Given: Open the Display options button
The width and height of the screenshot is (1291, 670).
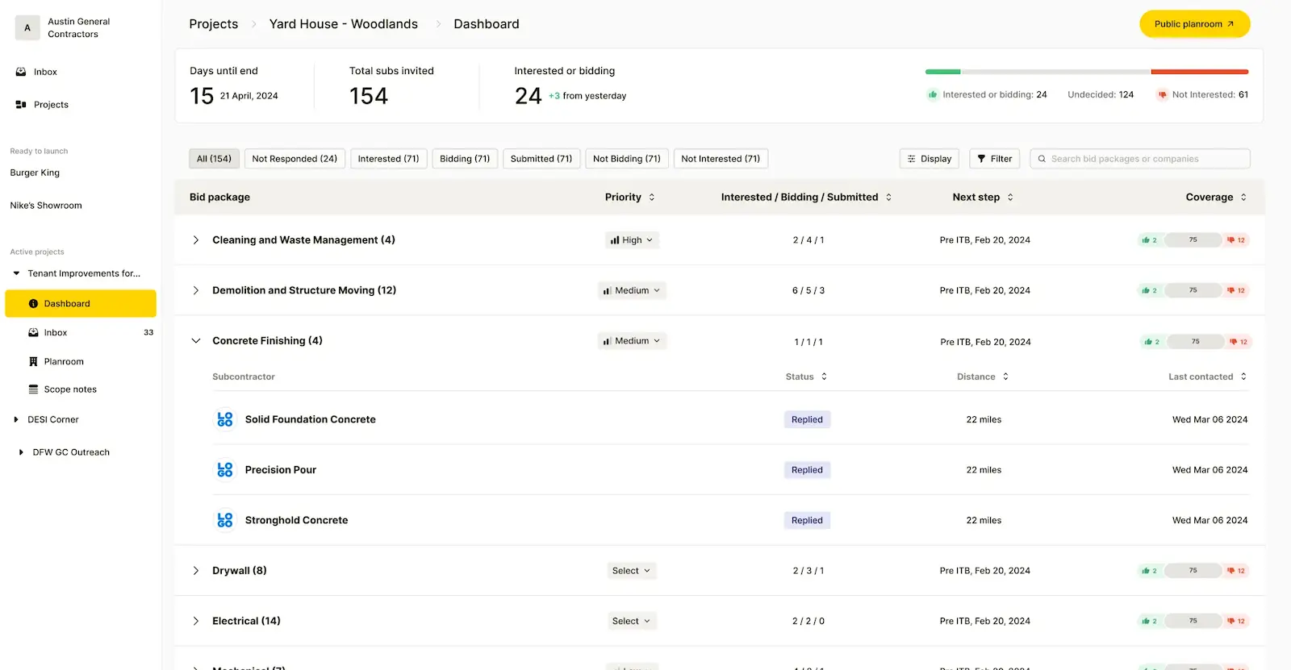Looking at the screenshot, I should point(930,159).
